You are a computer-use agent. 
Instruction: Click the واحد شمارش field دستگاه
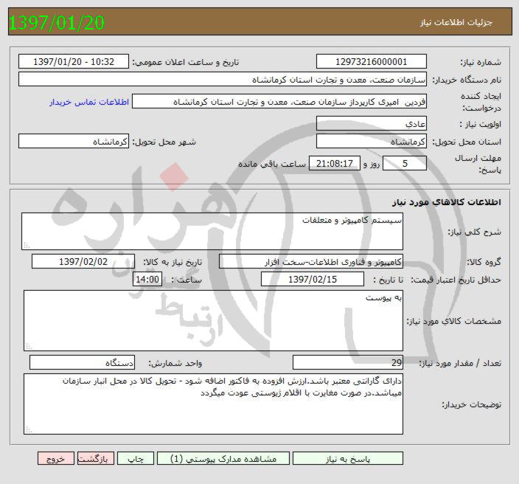click(x=82, y=363)
